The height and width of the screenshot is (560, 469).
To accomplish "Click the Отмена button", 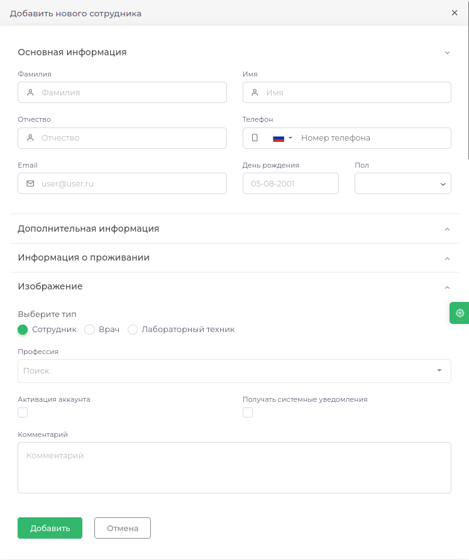I will tap(123, 528).
